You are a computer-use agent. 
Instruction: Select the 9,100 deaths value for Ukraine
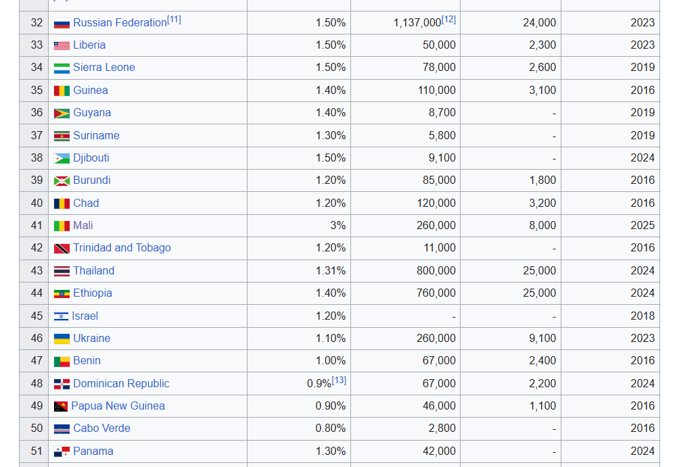tap(542, 339)
